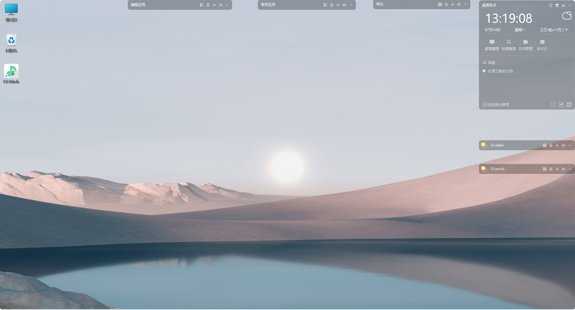Switch view mode of 常用应用 box
Screen dimensions: 575x310
coord(325,5)
